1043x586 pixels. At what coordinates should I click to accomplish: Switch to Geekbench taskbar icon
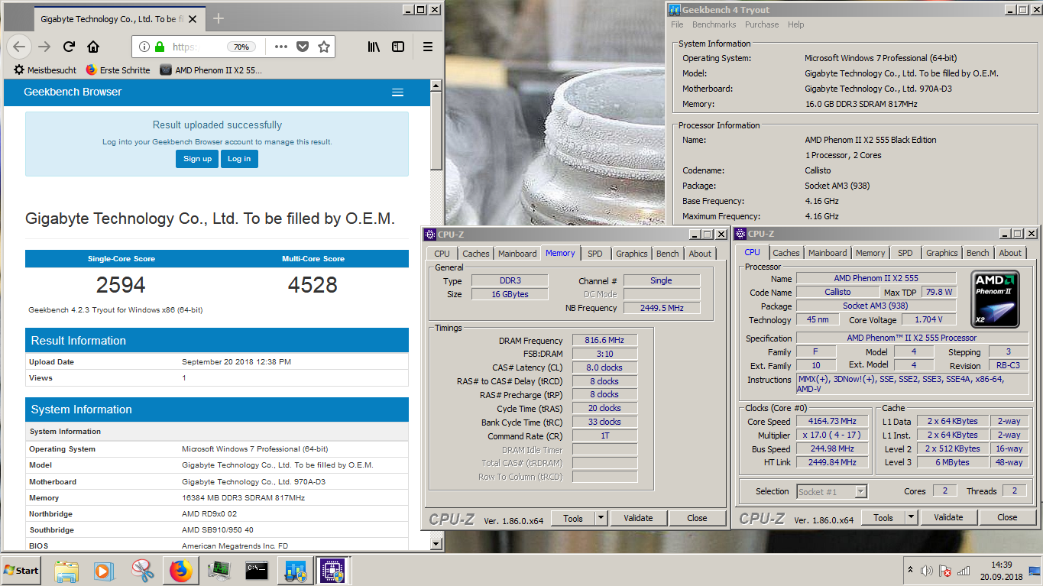tap(295, 571)
